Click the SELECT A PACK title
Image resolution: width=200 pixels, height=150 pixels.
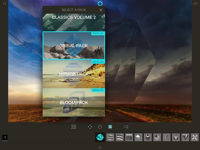click(74, 10)
